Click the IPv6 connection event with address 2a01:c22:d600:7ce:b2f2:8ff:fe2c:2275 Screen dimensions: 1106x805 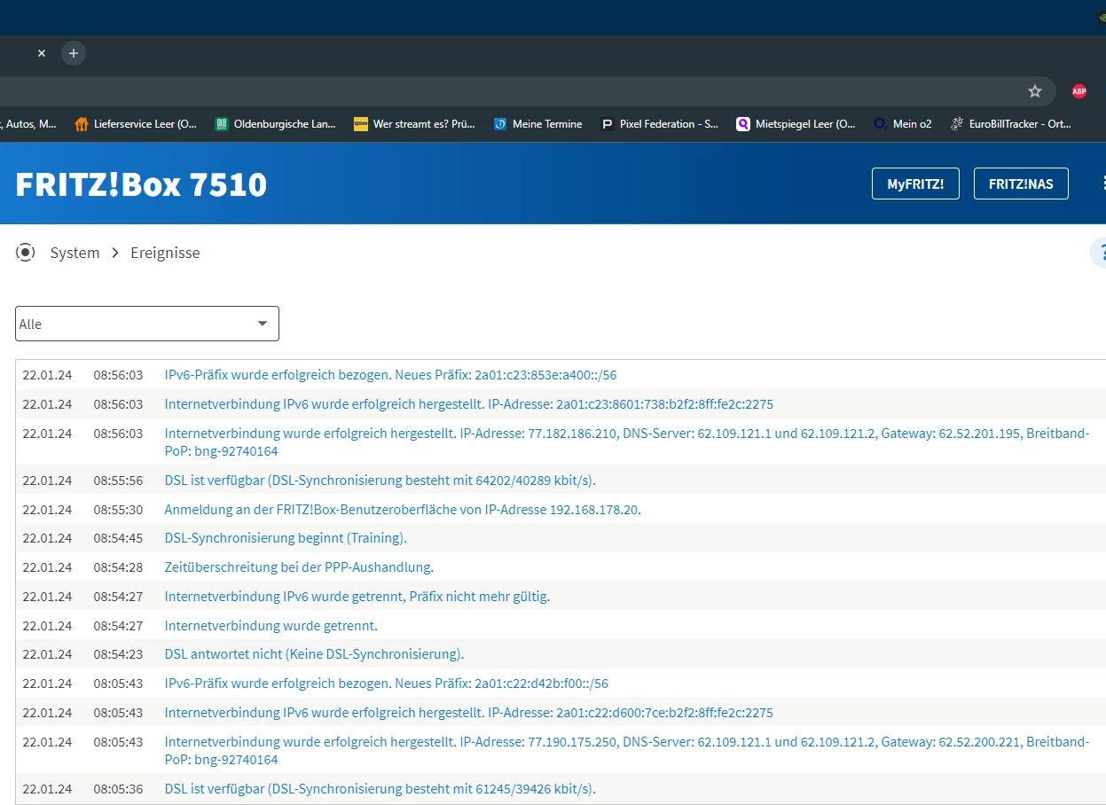(468, 713)
